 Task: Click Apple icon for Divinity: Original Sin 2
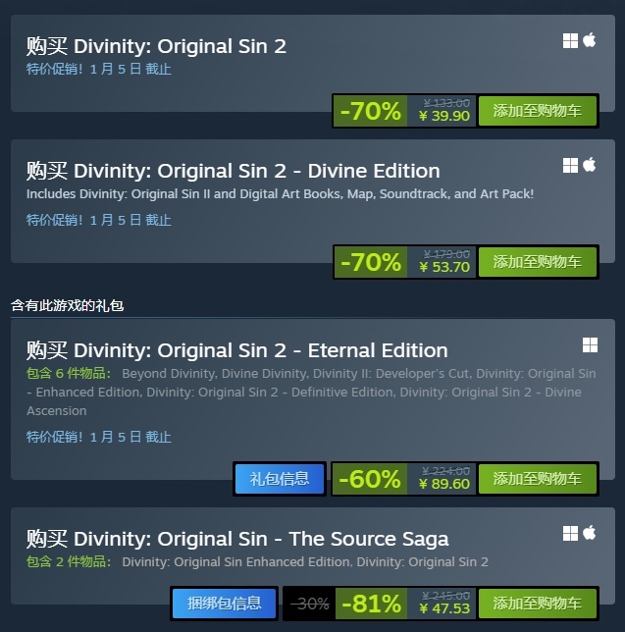pos(589,40)
